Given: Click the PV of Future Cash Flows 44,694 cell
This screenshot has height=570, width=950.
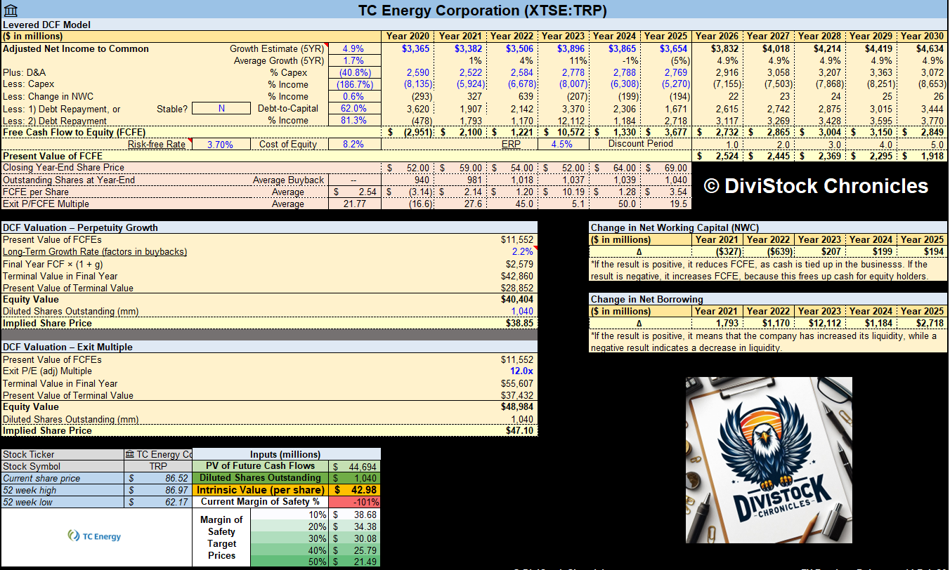Looking at the screenshot, I should pos(355,466).
